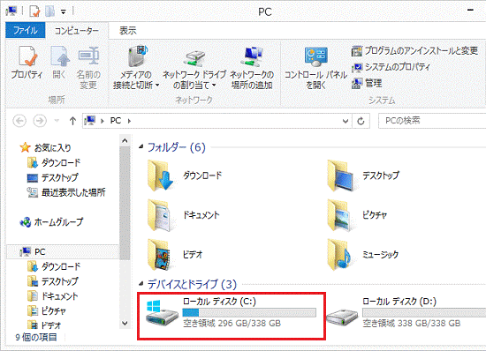The image size is (486, 351).
Task: Click the Refresh button beside address bar
Action: pyautogui.click(x=361, y=121)
